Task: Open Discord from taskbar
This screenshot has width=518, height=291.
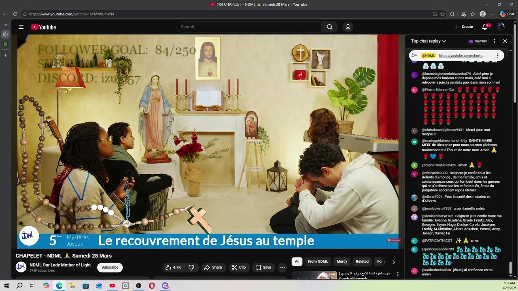Action: [165, 286]
